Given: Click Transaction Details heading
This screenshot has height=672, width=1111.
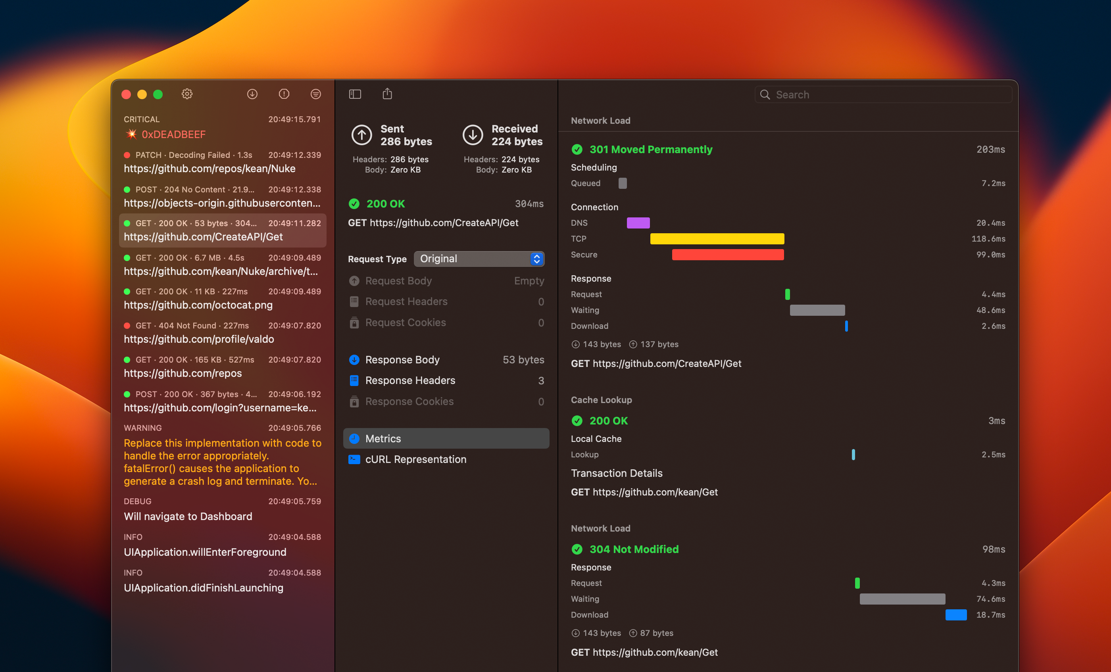Looking at the screenshot, I should (x=617, y=473).
